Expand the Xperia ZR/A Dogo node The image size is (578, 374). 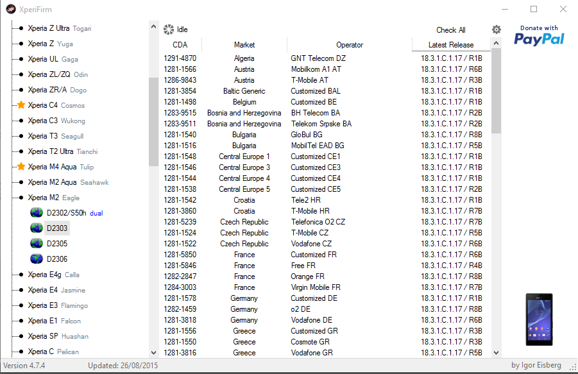pos(21,90)
